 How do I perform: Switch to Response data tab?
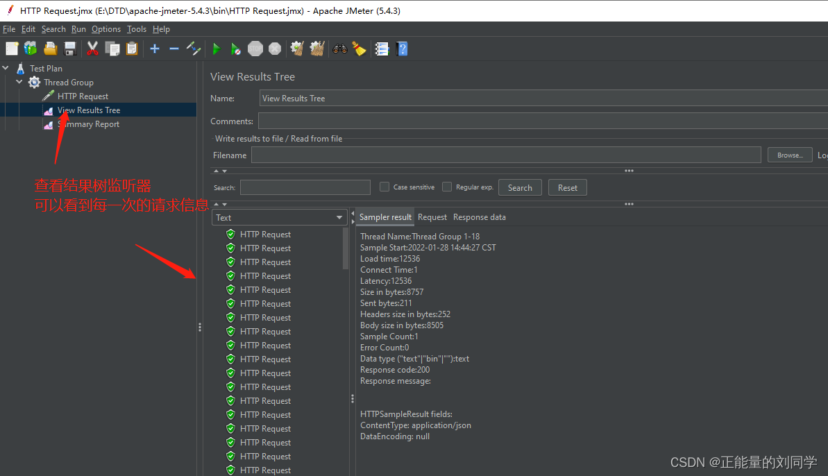coord(479,217)
